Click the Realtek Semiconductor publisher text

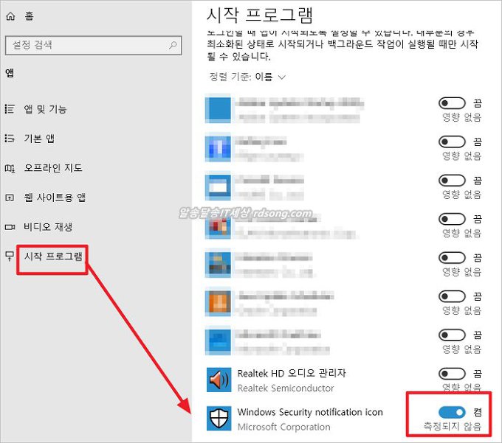(286, 388)
